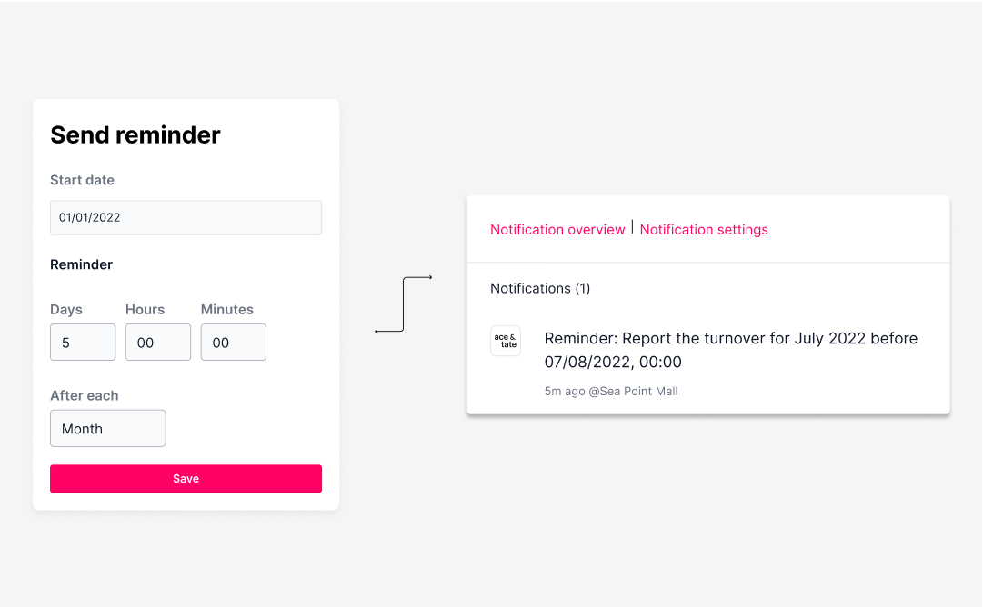Click the Hours label above the input
The height and width of the screenshot is (607, 983).
click(145, 310)
